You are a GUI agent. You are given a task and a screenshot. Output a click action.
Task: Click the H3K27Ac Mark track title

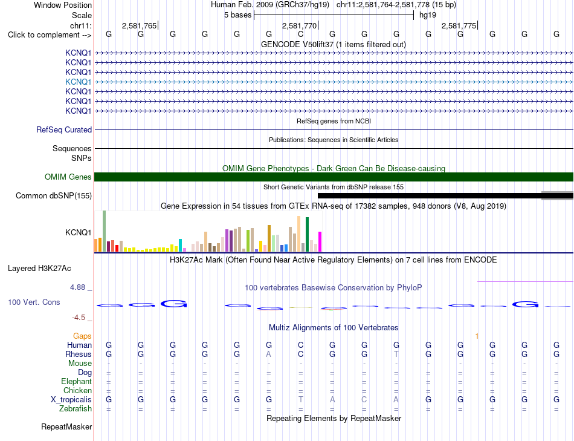coord(333,260)
